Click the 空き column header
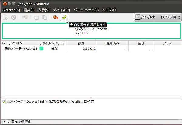The width and height of the screenshot is (182, 125). pos(141,43)
